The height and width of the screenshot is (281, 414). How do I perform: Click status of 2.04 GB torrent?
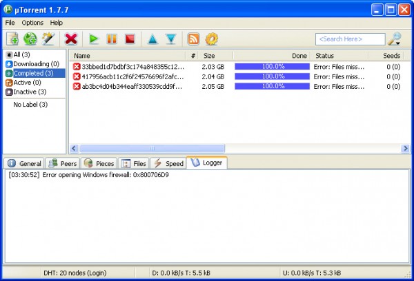click(x=339, y=76)
